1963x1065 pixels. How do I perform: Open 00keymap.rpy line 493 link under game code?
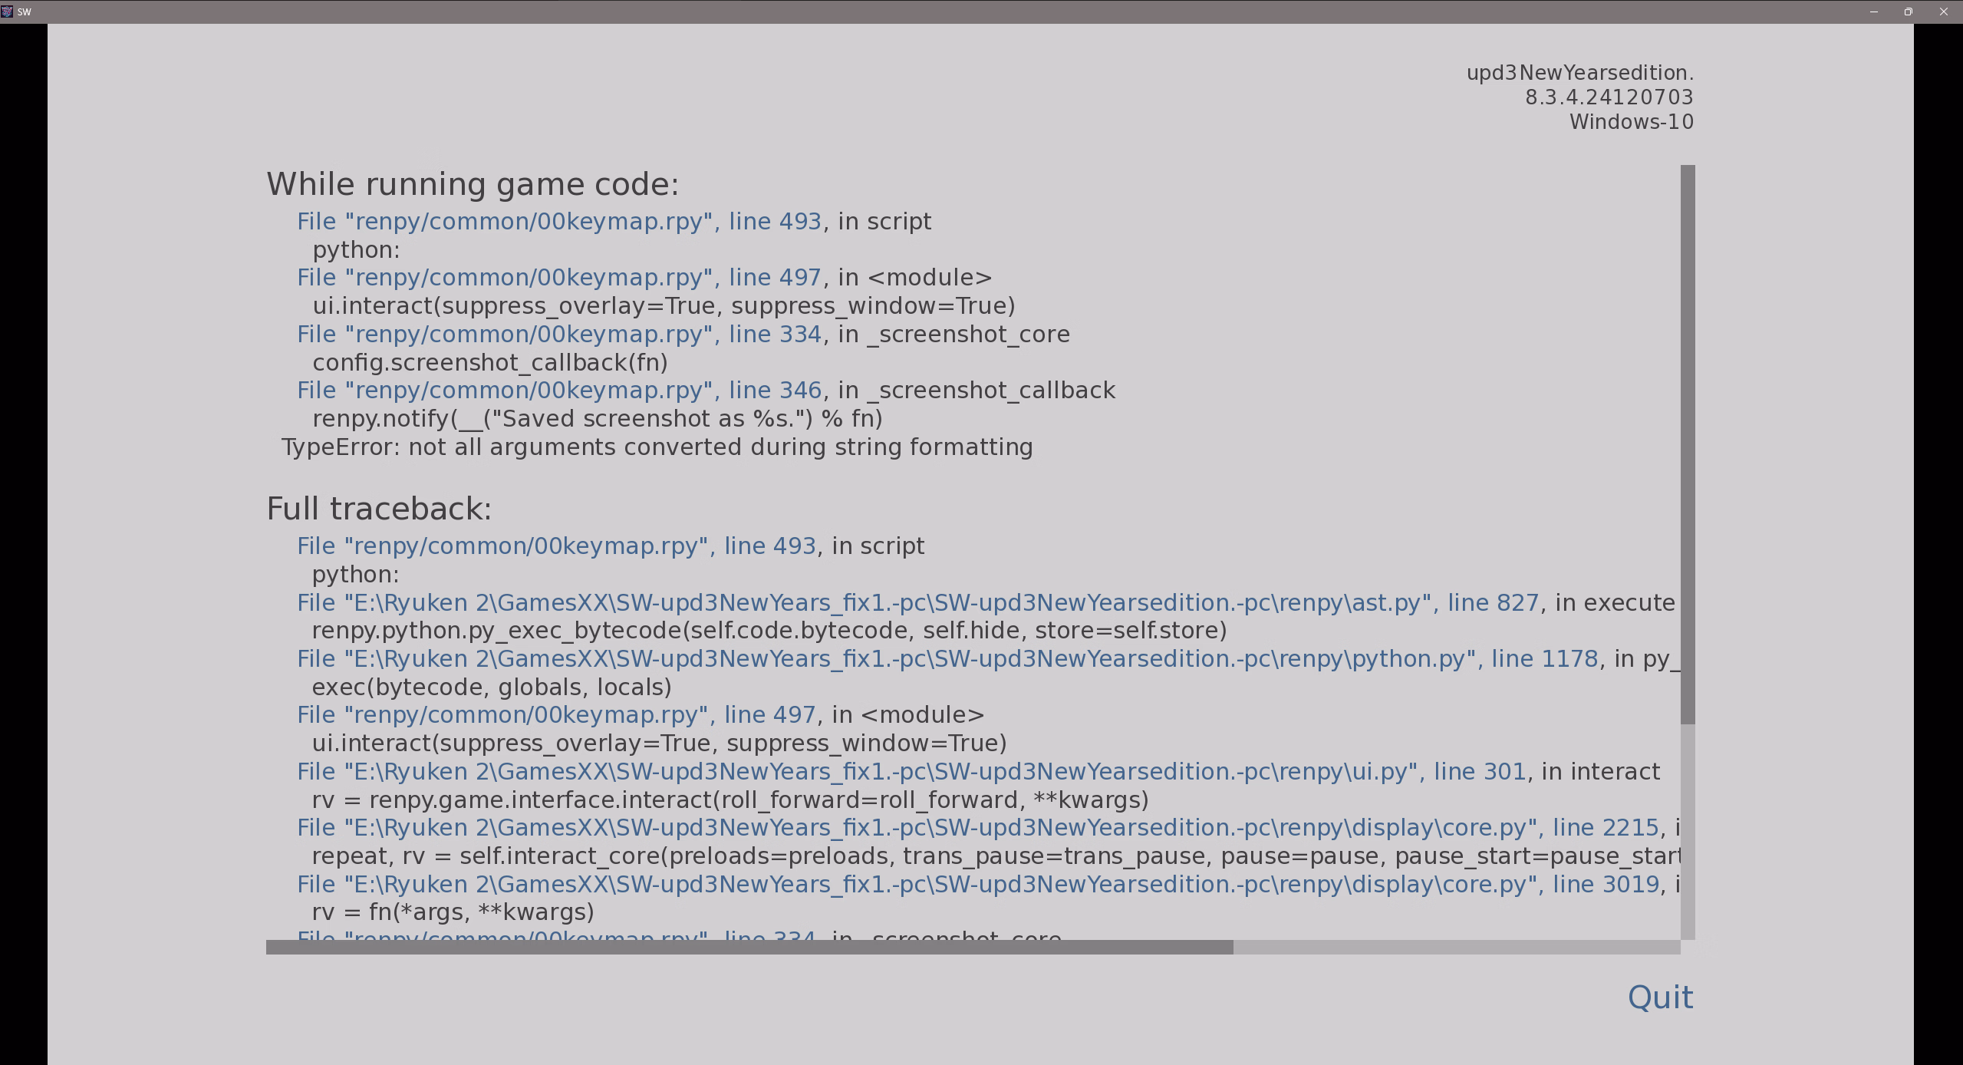558,222
